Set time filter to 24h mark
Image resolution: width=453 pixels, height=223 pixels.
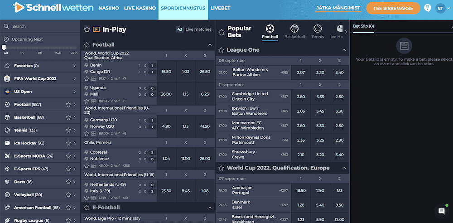click(58, 53)
